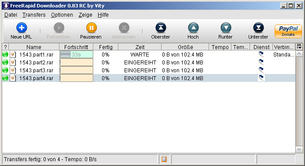Sort by Fortschritt column header
The width and height of the screenshot is (305, 166).
click(x=76, y=47)
